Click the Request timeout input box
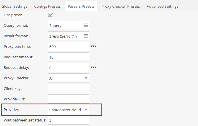198x126 pixels. coord(68,57)
